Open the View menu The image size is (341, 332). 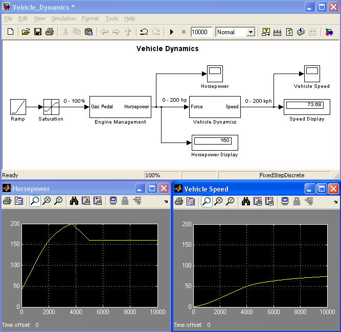[39, 19]
